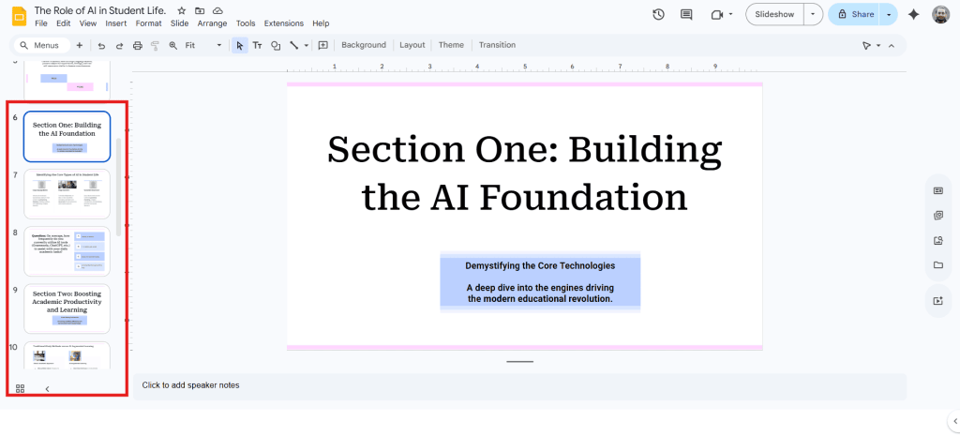Open the Help menu
This screenshot has height=436, width=960.
pos(321,23)
